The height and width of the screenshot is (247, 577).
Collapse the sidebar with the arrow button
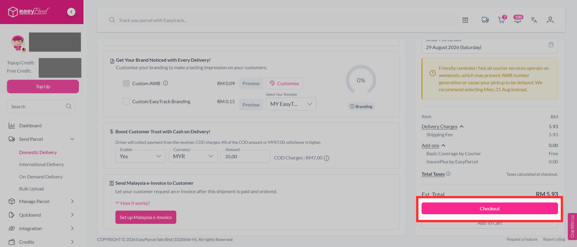71,12
